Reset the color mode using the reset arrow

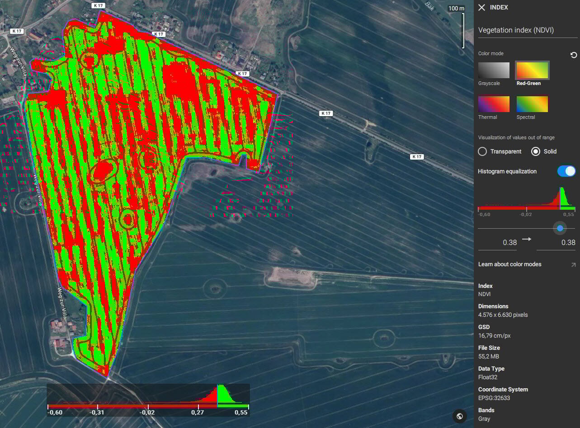574,55
